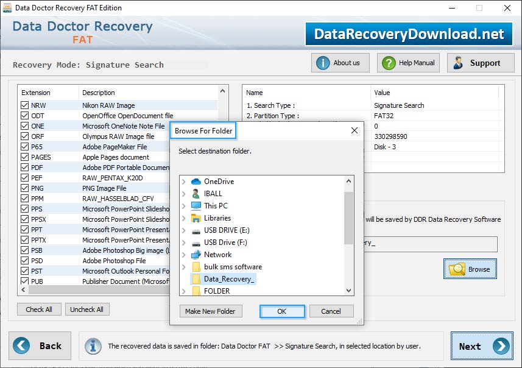The image size is (522, 368).
Task: Expand the Network tree node
Action: (184, 255)
